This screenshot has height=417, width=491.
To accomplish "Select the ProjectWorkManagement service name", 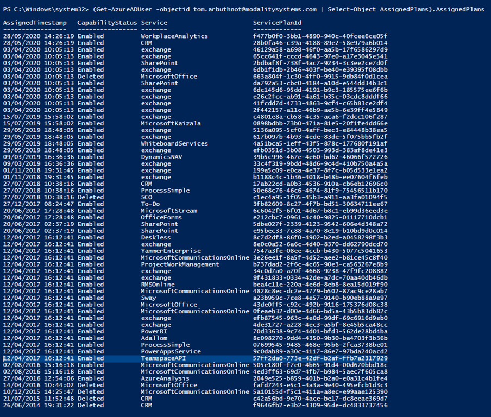I will tap(180, 264).
